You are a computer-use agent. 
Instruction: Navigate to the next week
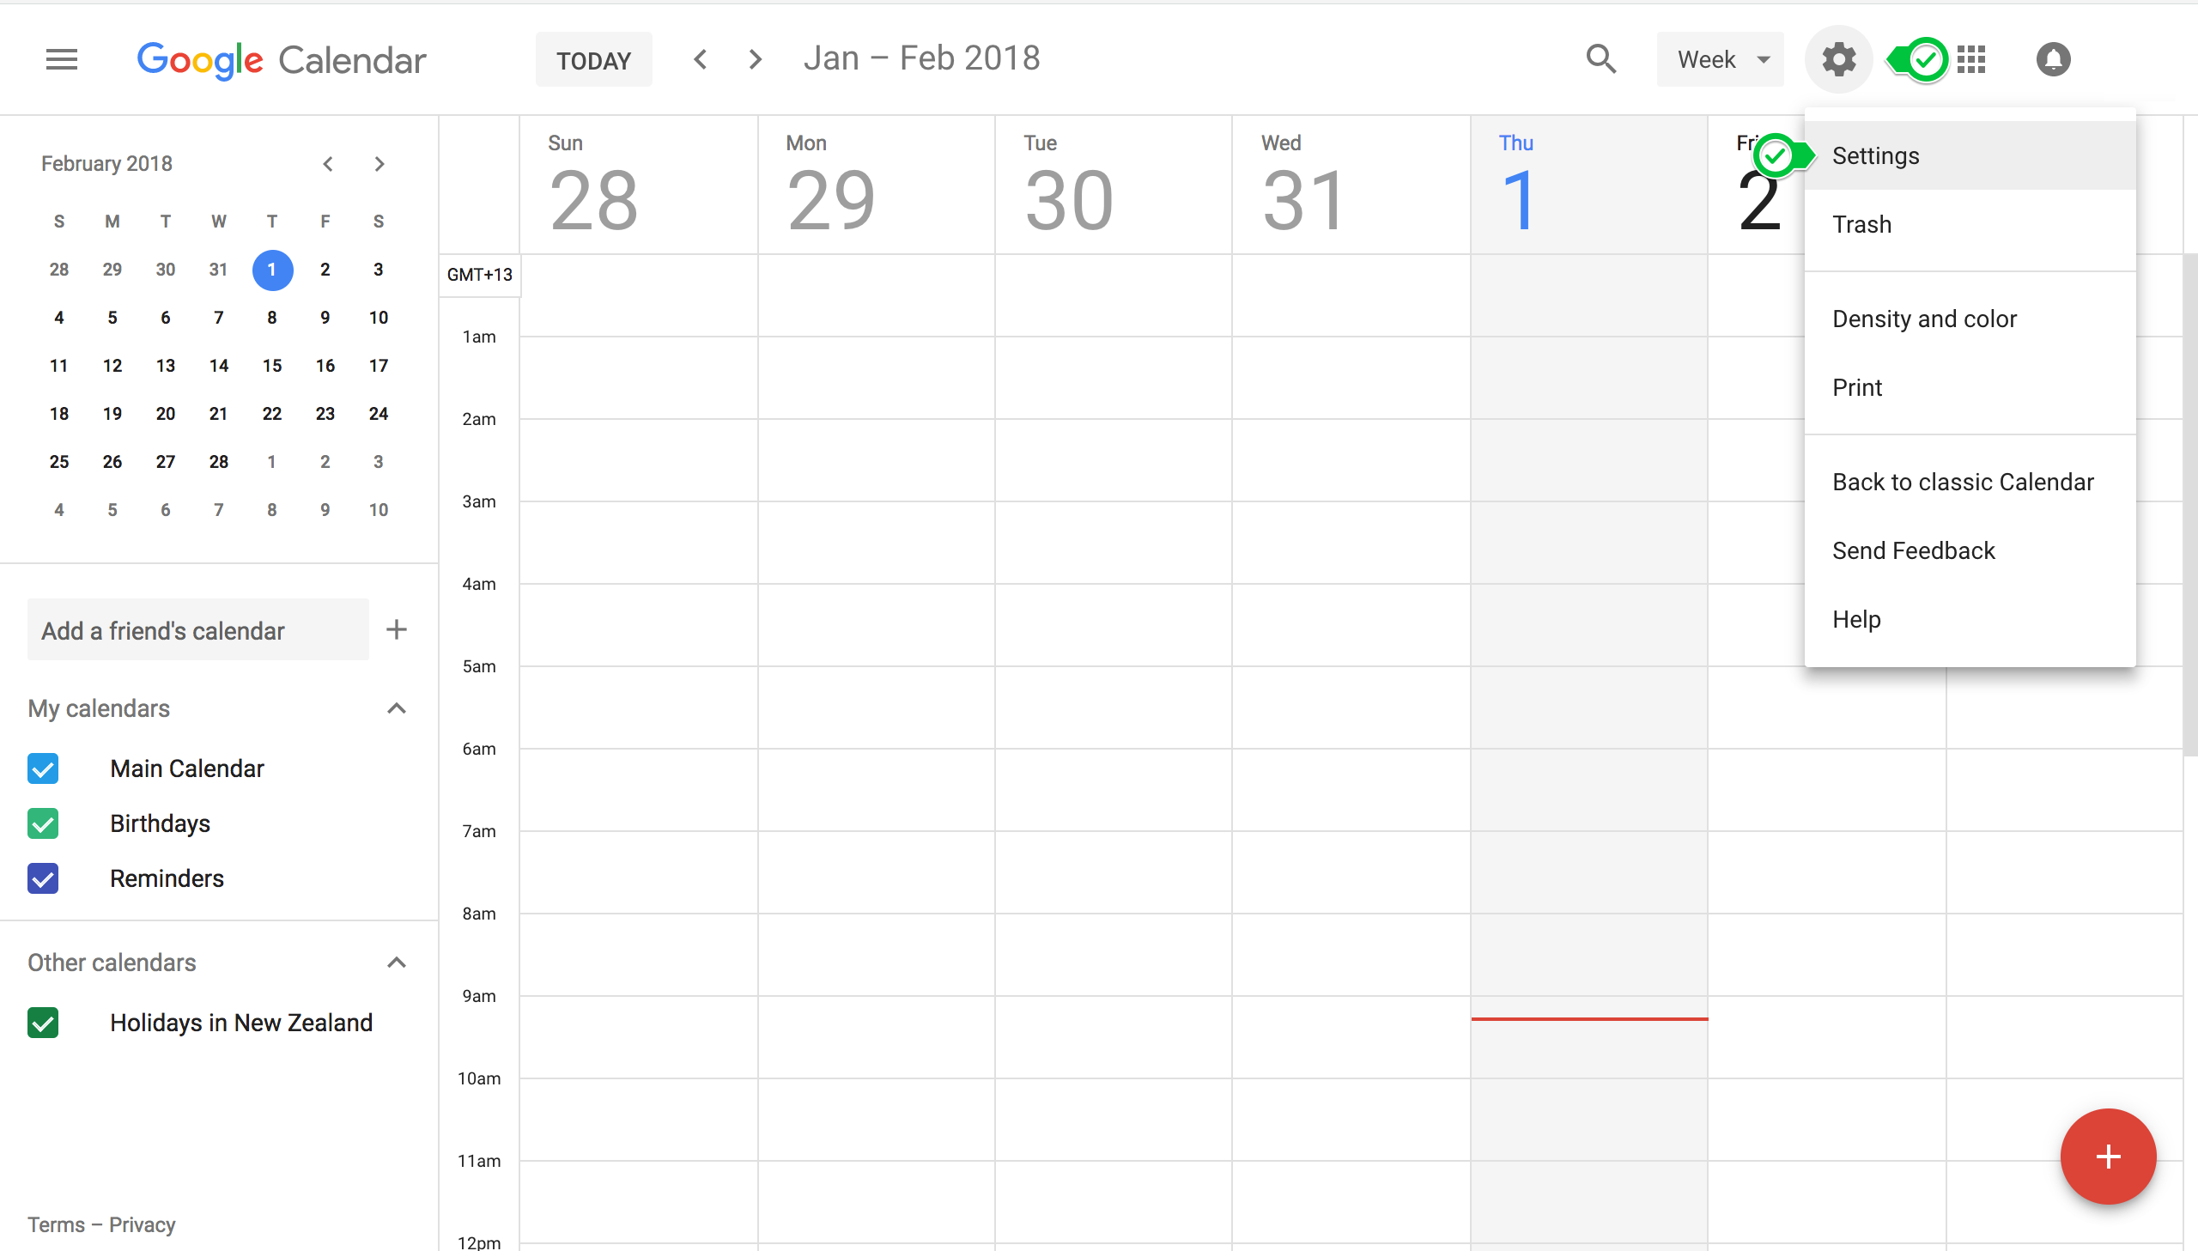[754, 59]
